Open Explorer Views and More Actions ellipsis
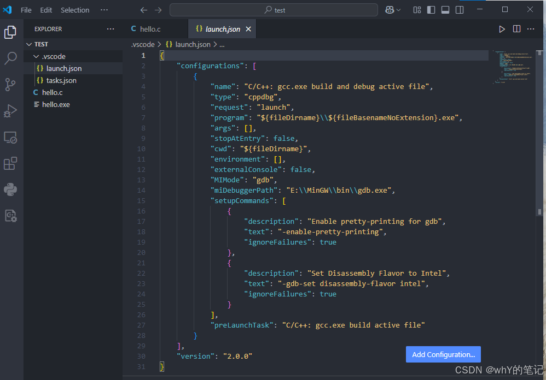The height and width of the screenshot is (380, 546). (111, 29)
